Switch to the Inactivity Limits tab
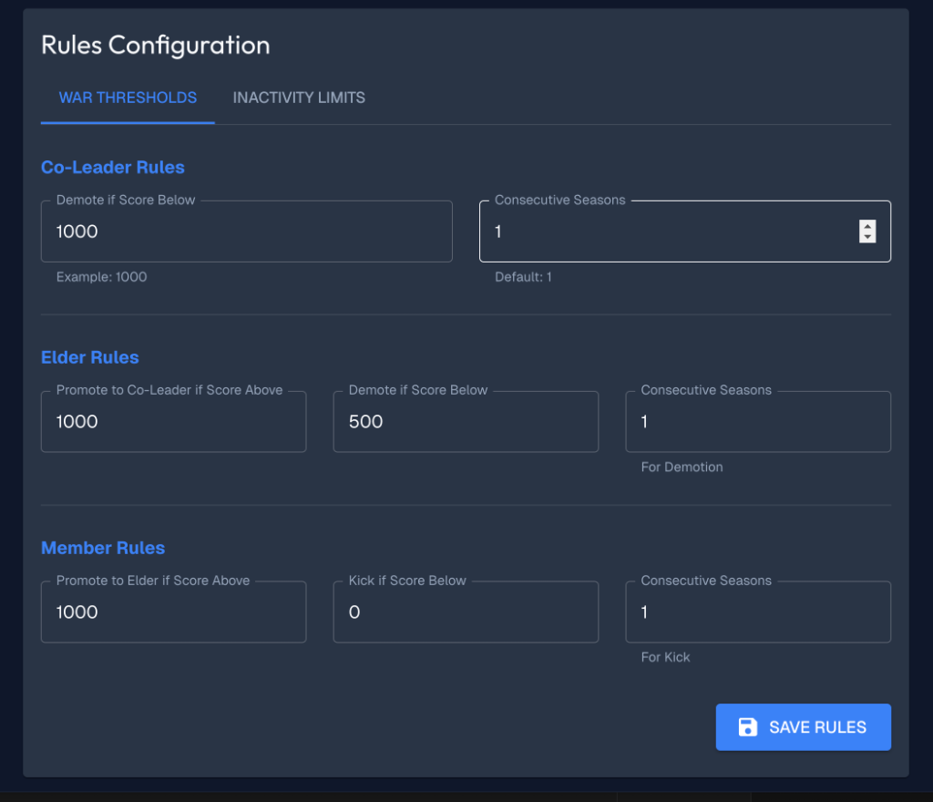The height and width of the screenshot is (802, 933). tap(299, 98)
